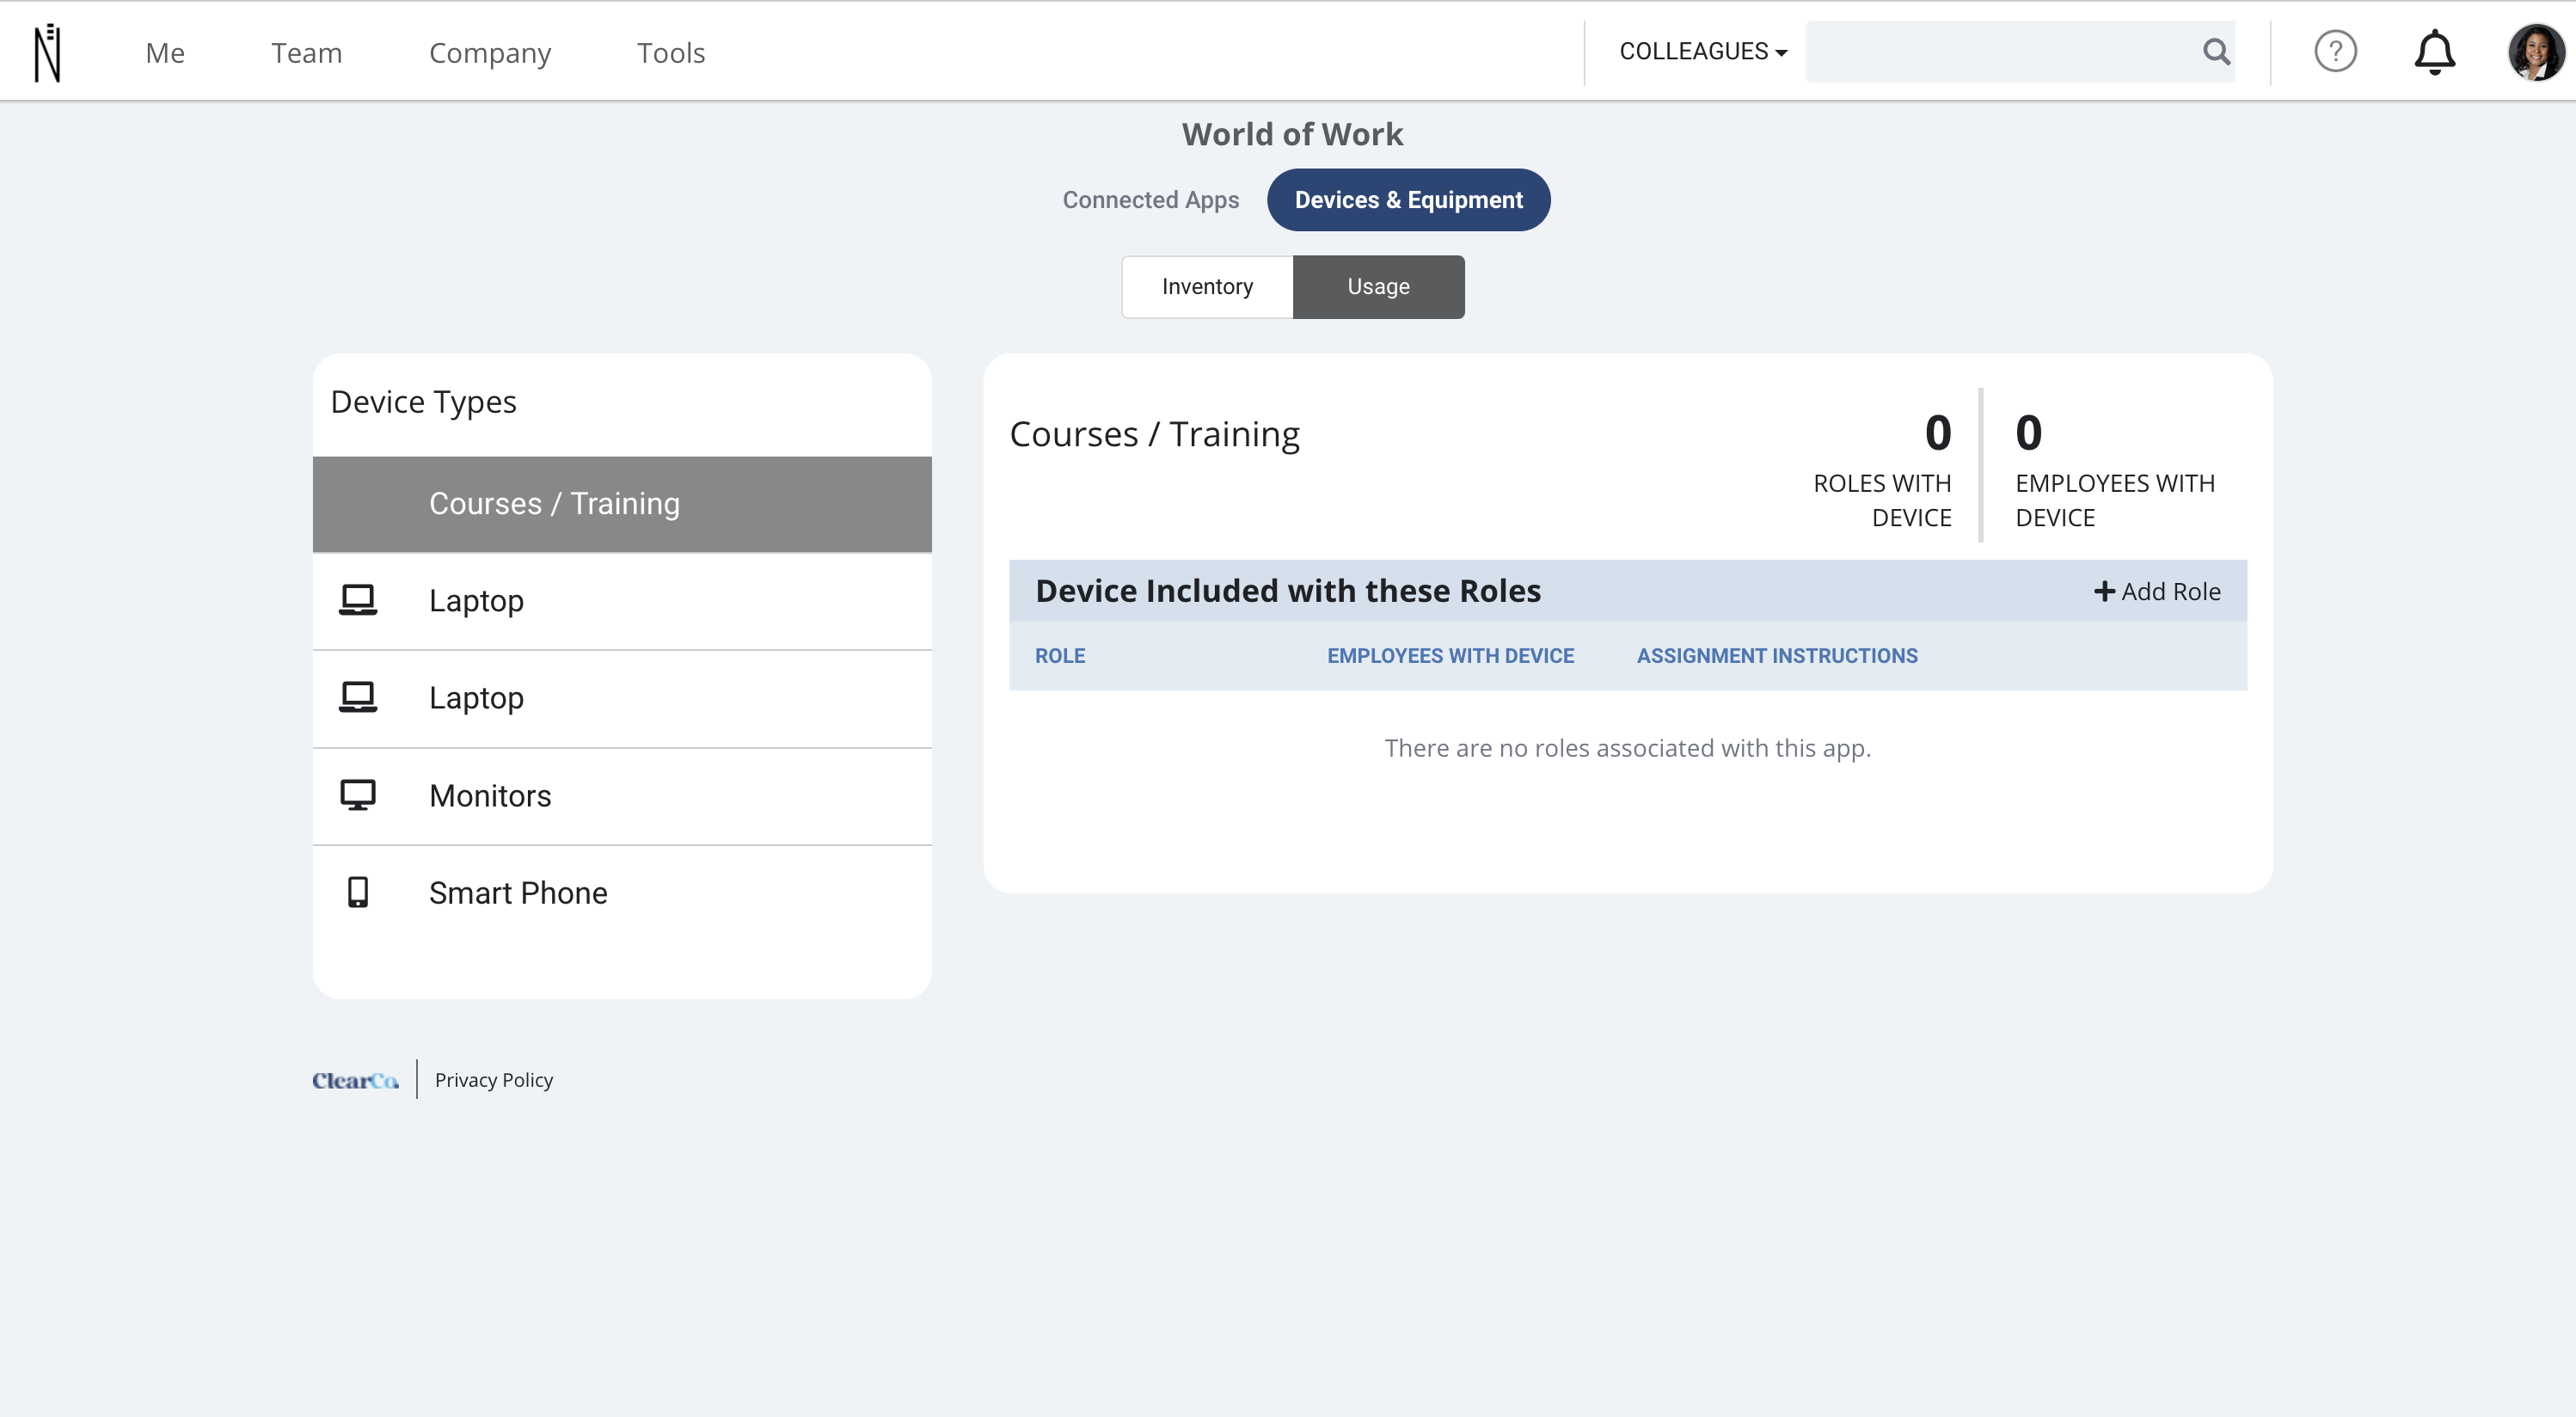
Task: Select Devices & Equipment tab
Action: 1408,200
